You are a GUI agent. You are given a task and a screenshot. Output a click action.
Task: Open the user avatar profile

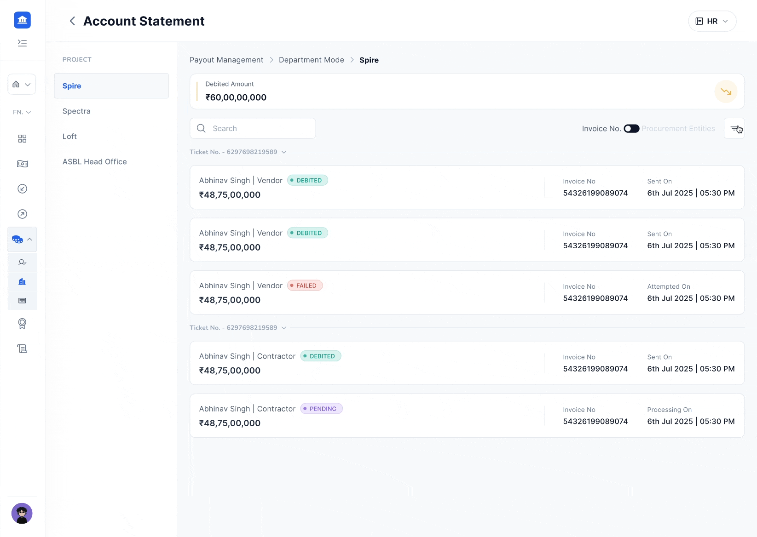22,514
